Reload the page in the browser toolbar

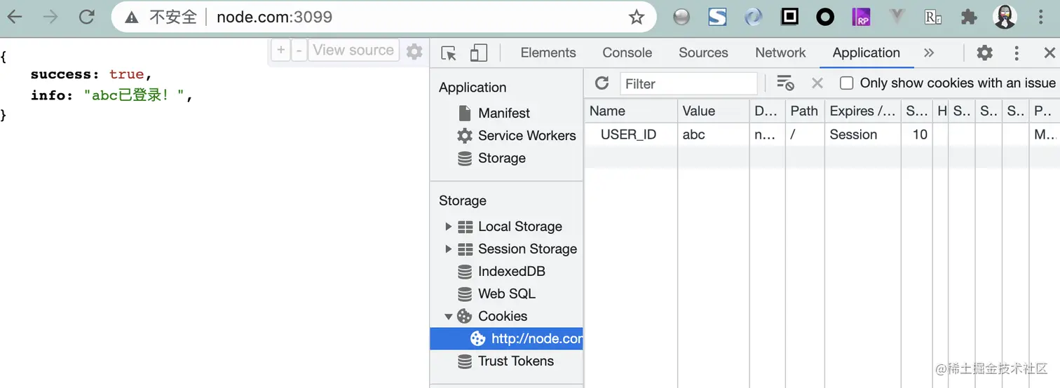tap(87, 17)
